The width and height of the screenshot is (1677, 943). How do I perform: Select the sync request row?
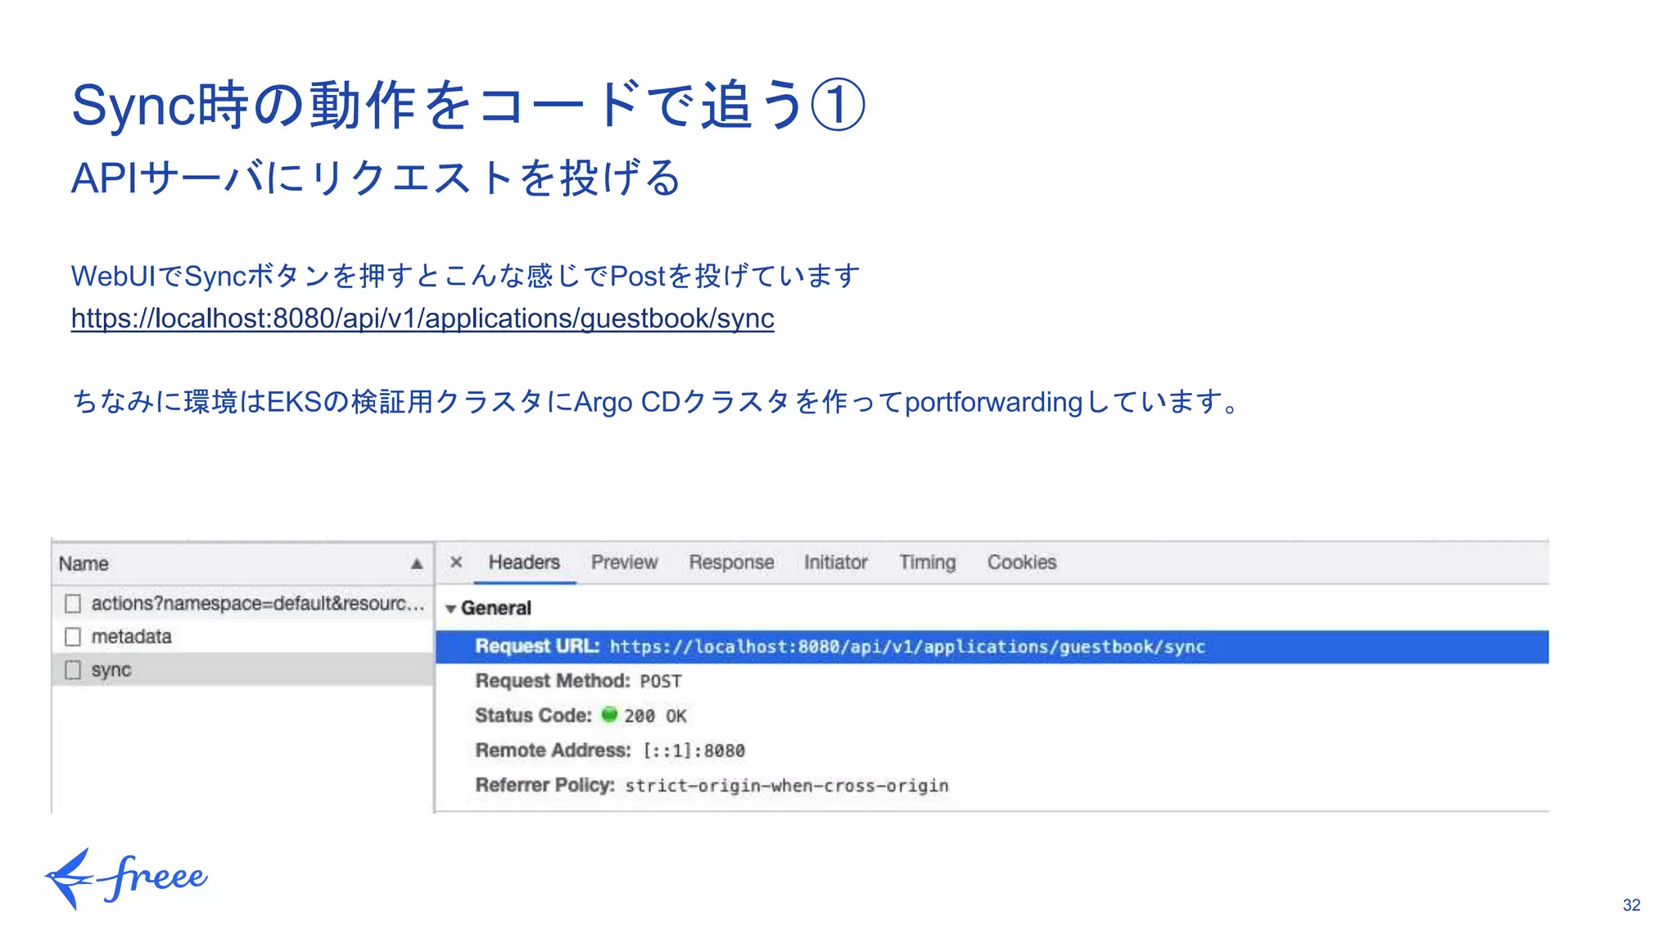coord(243,670)
